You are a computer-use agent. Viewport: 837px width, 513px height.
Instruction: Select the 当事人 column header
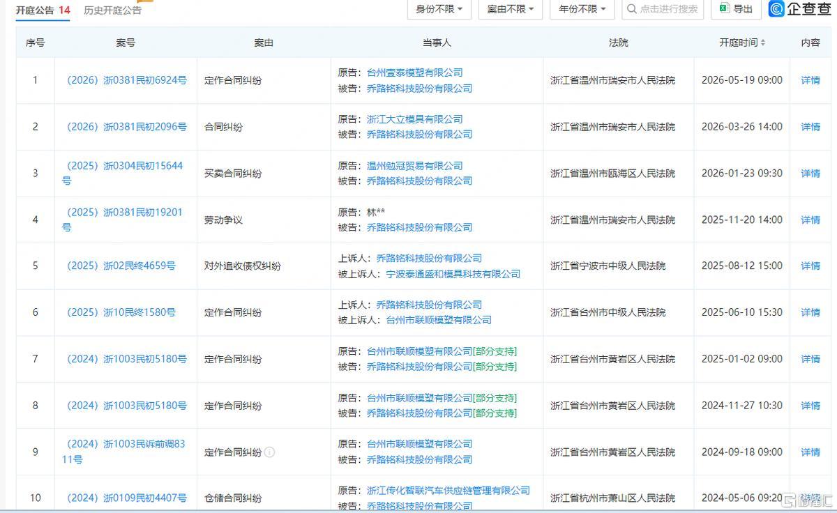coord(437,43)
